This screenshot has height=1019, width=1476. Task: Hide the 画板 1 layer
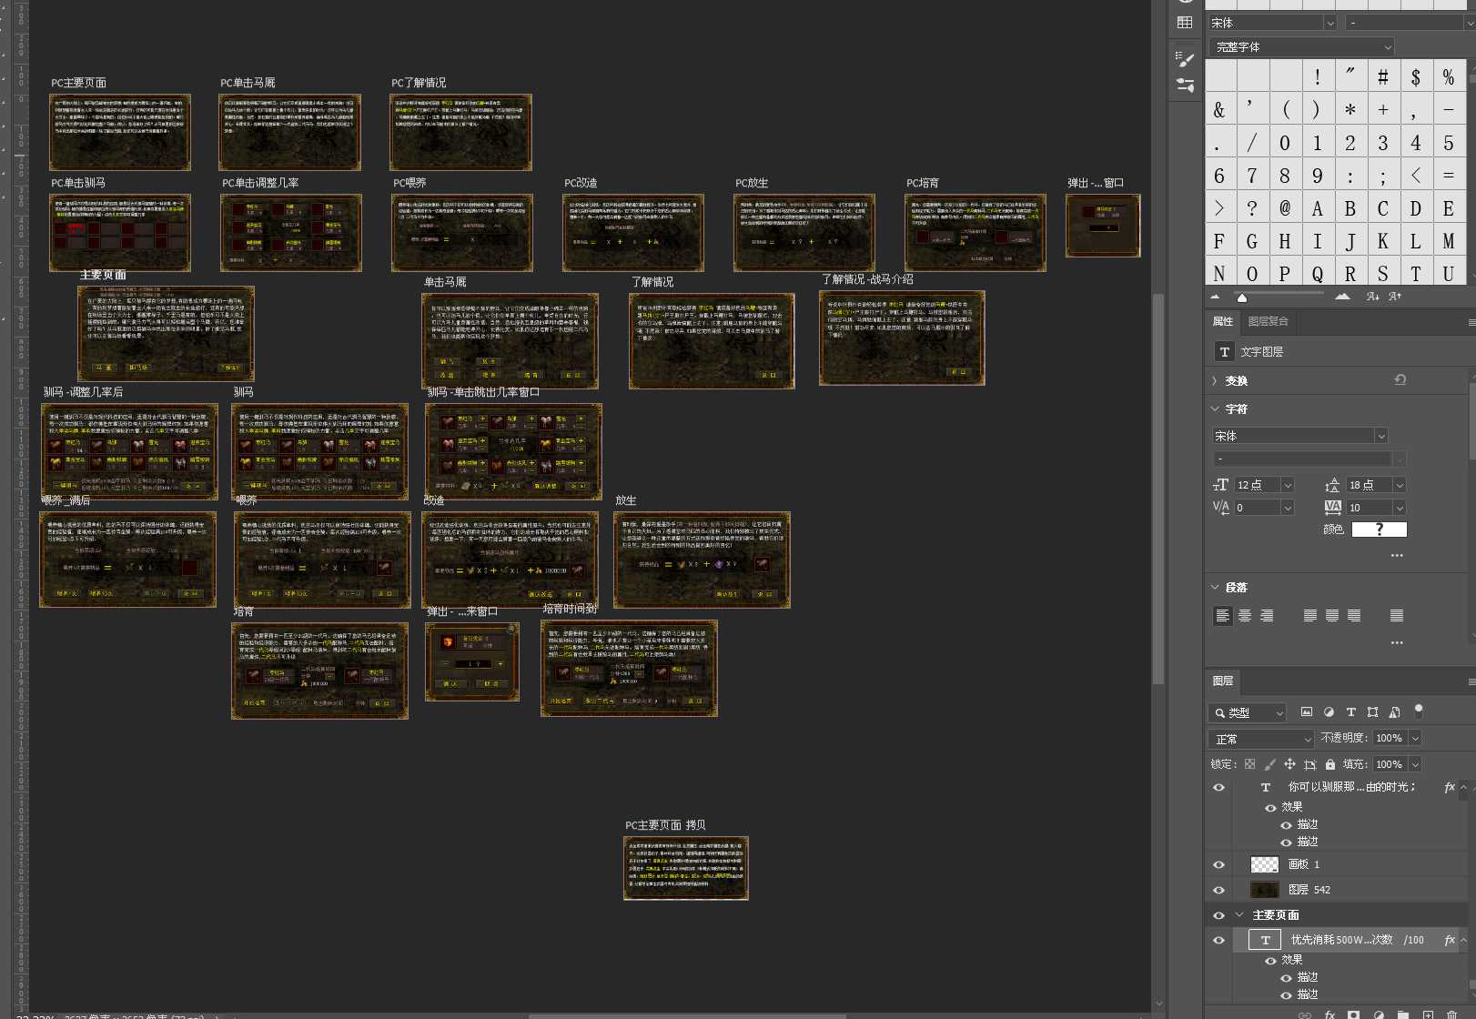click(1219, 864)
